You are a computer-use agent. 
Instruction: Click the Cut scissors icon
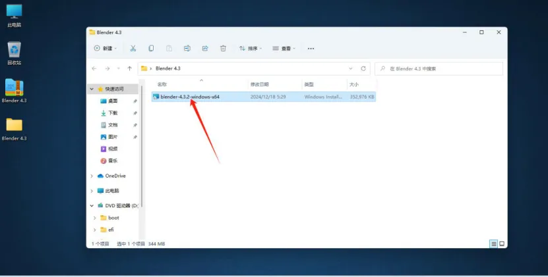pos(133,49)
